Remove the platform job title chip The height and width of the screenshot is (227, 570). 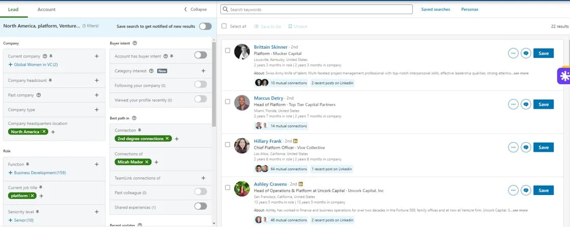pos(32,196)
